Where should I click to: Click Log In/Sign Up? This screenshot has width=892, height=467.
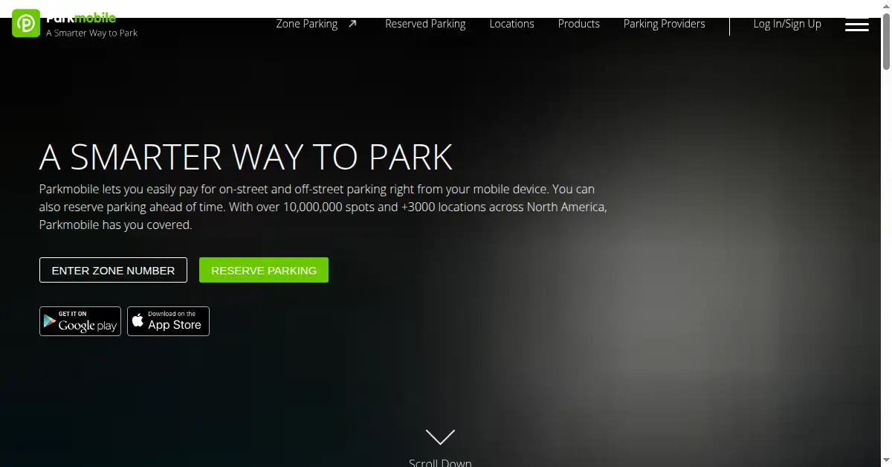tap(787, 24)
